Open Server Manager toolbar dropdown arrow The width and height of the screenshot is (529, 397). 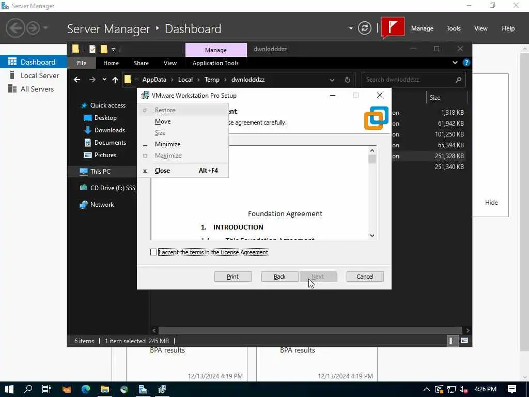(351, 28)
